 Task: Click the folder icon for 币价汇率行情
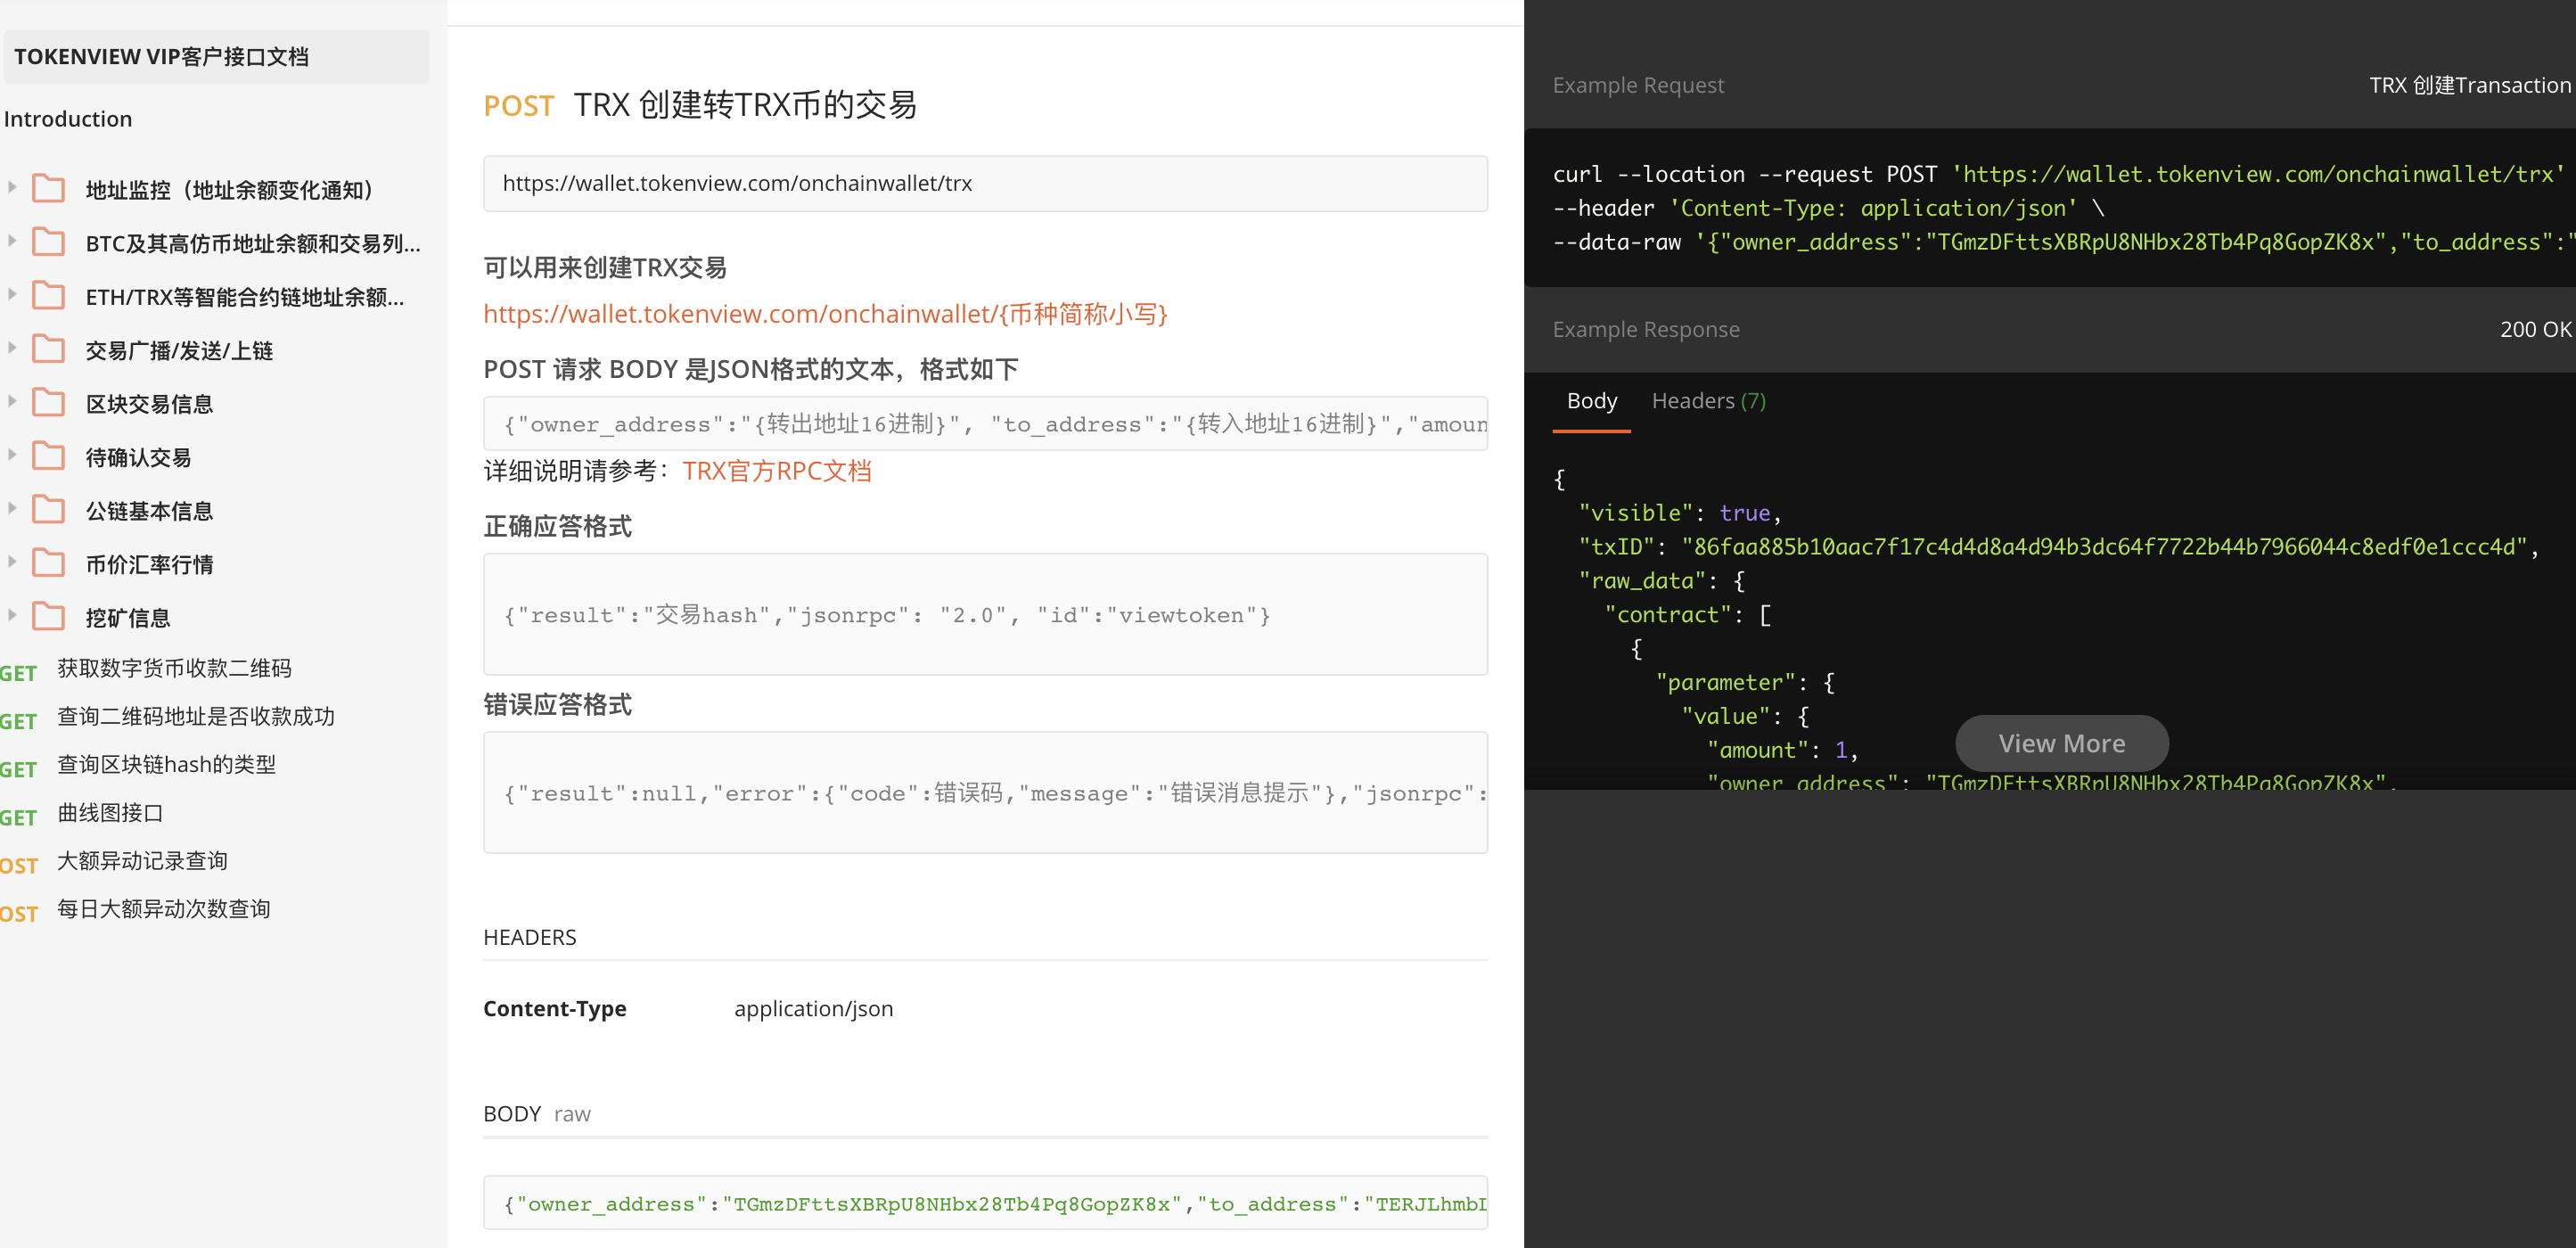(48, 563)
